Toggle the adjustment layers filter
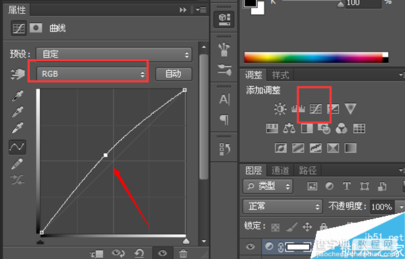Screen dimensions: 405x259 point(329,186)
